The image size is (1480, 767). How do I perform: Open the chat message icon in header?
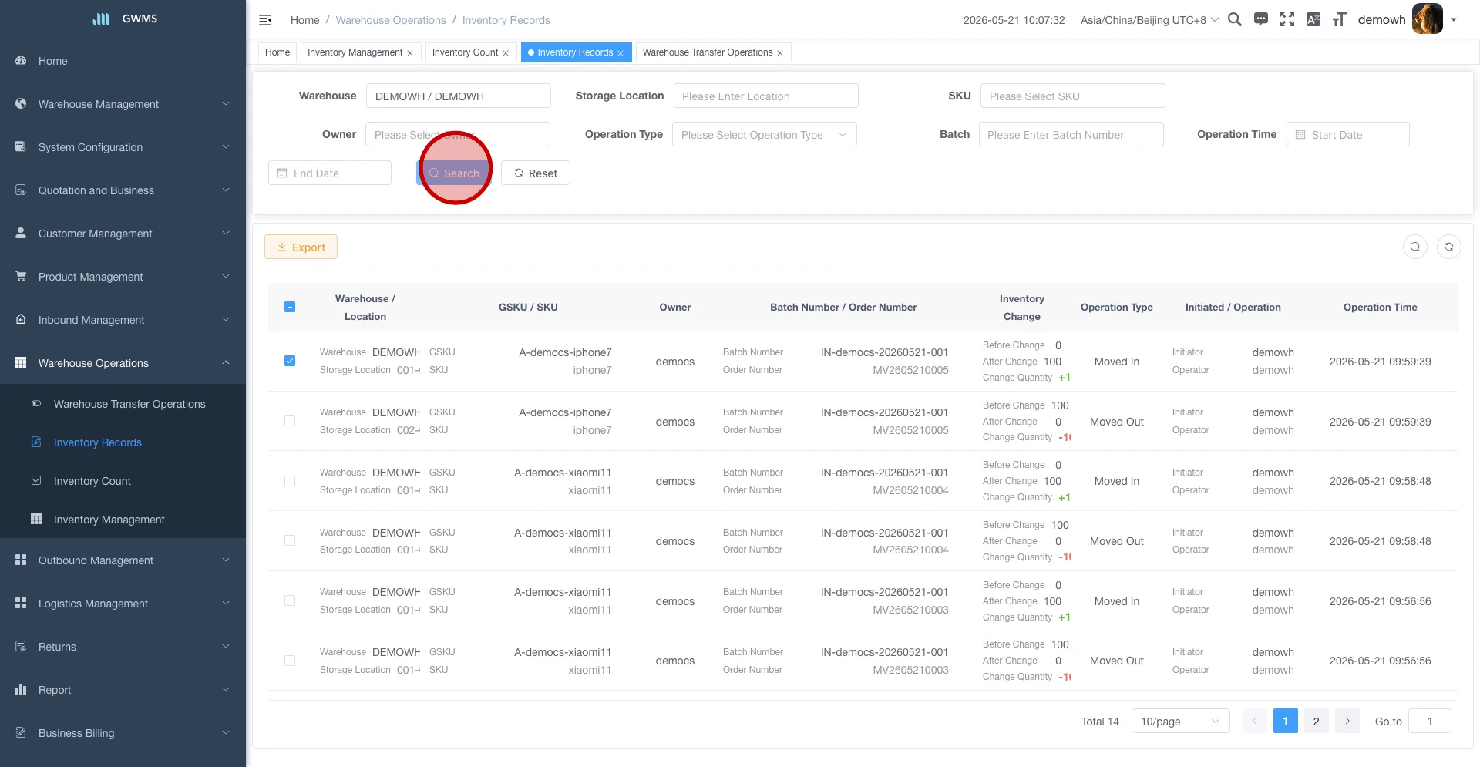[x=1261, y=19]
